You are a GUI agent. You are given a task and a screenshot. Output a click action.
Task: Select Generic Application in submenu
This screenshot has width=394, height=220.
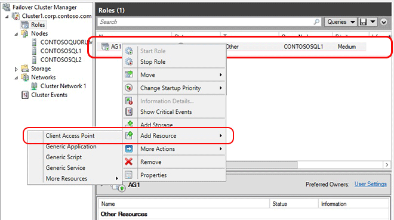(75, 146)
